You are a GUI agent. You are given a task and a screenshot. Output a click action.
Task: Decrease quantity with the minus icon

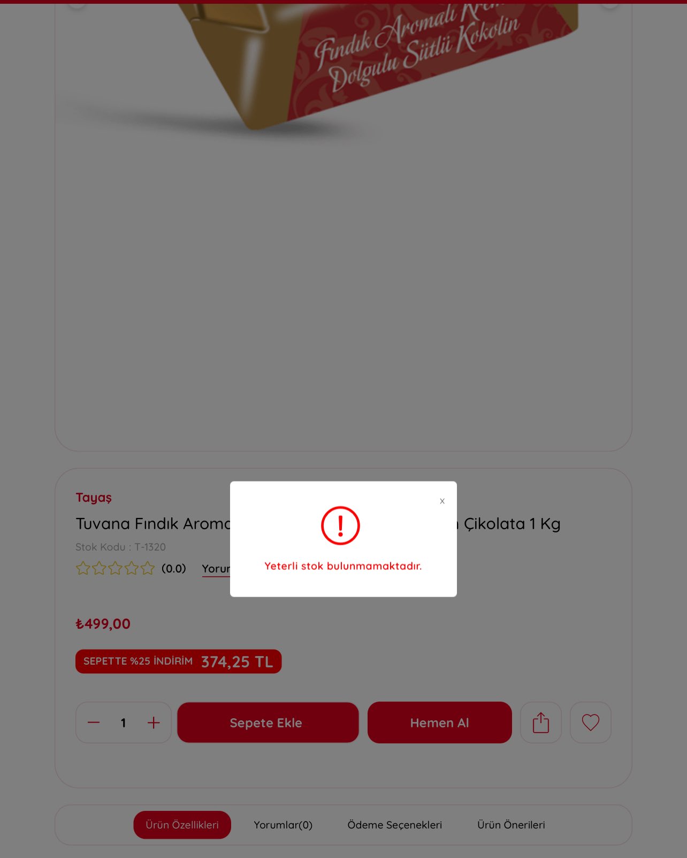[x=94, y=722]
